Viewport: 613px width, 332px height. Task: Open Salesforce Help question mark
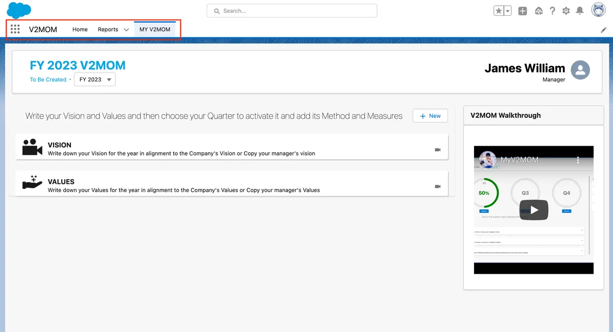click(x=552, y=11)
